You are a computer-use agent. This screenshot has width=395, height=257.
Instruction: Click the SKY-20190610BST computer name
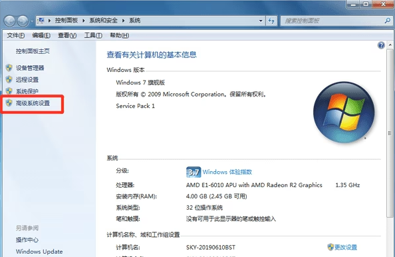[211, 248]
